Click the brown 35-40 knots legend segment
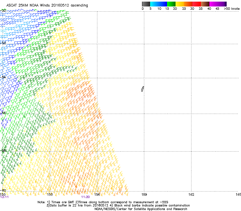Image resolution: width=241 pixels, height=211 pixels. [205, 4]
